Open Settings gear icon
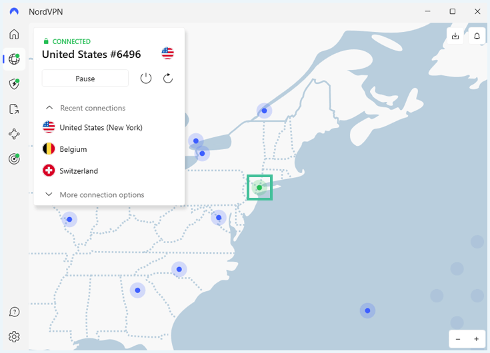 pos(14,337)
